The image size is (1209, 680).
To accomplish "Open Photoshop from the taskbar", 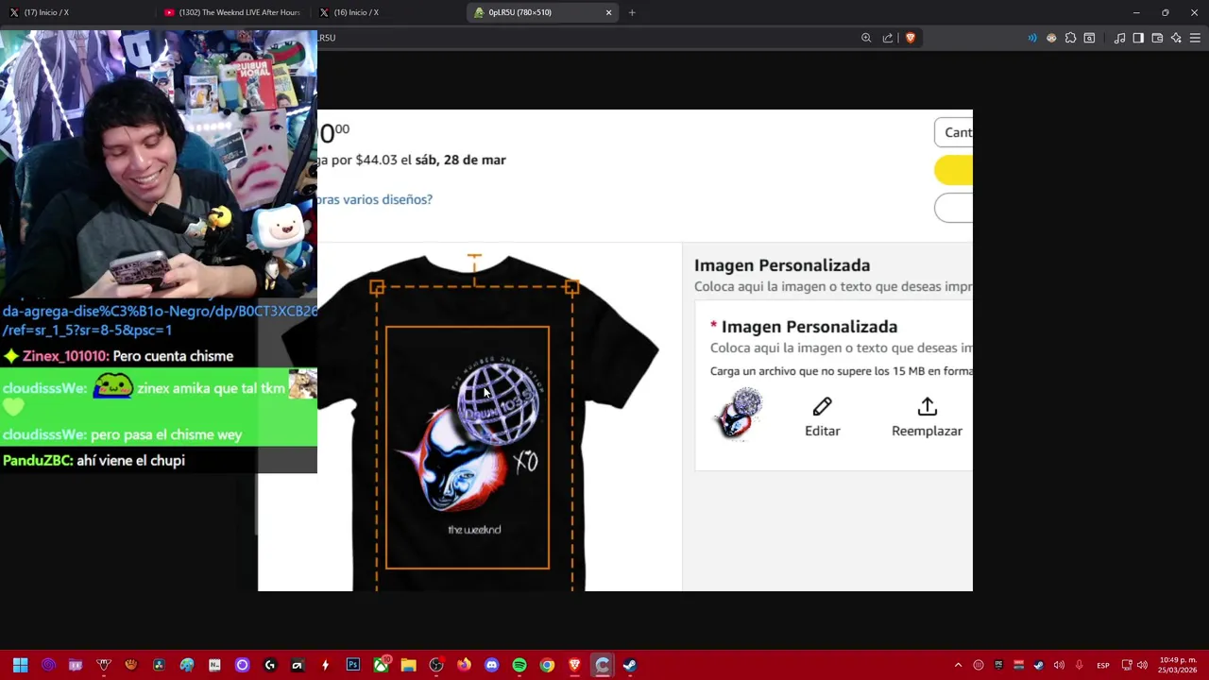I will coord(353,665).
